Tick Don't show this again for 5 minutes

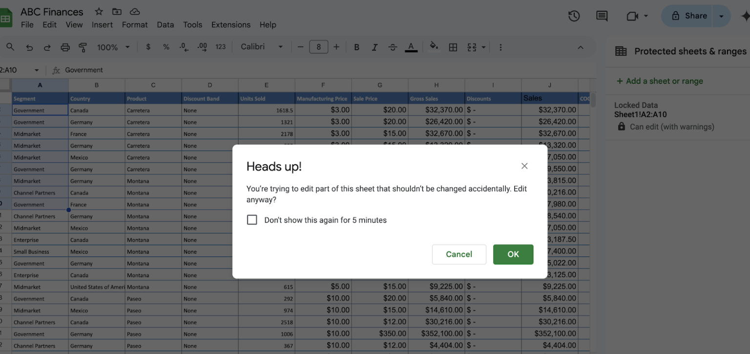coord(252,220)
